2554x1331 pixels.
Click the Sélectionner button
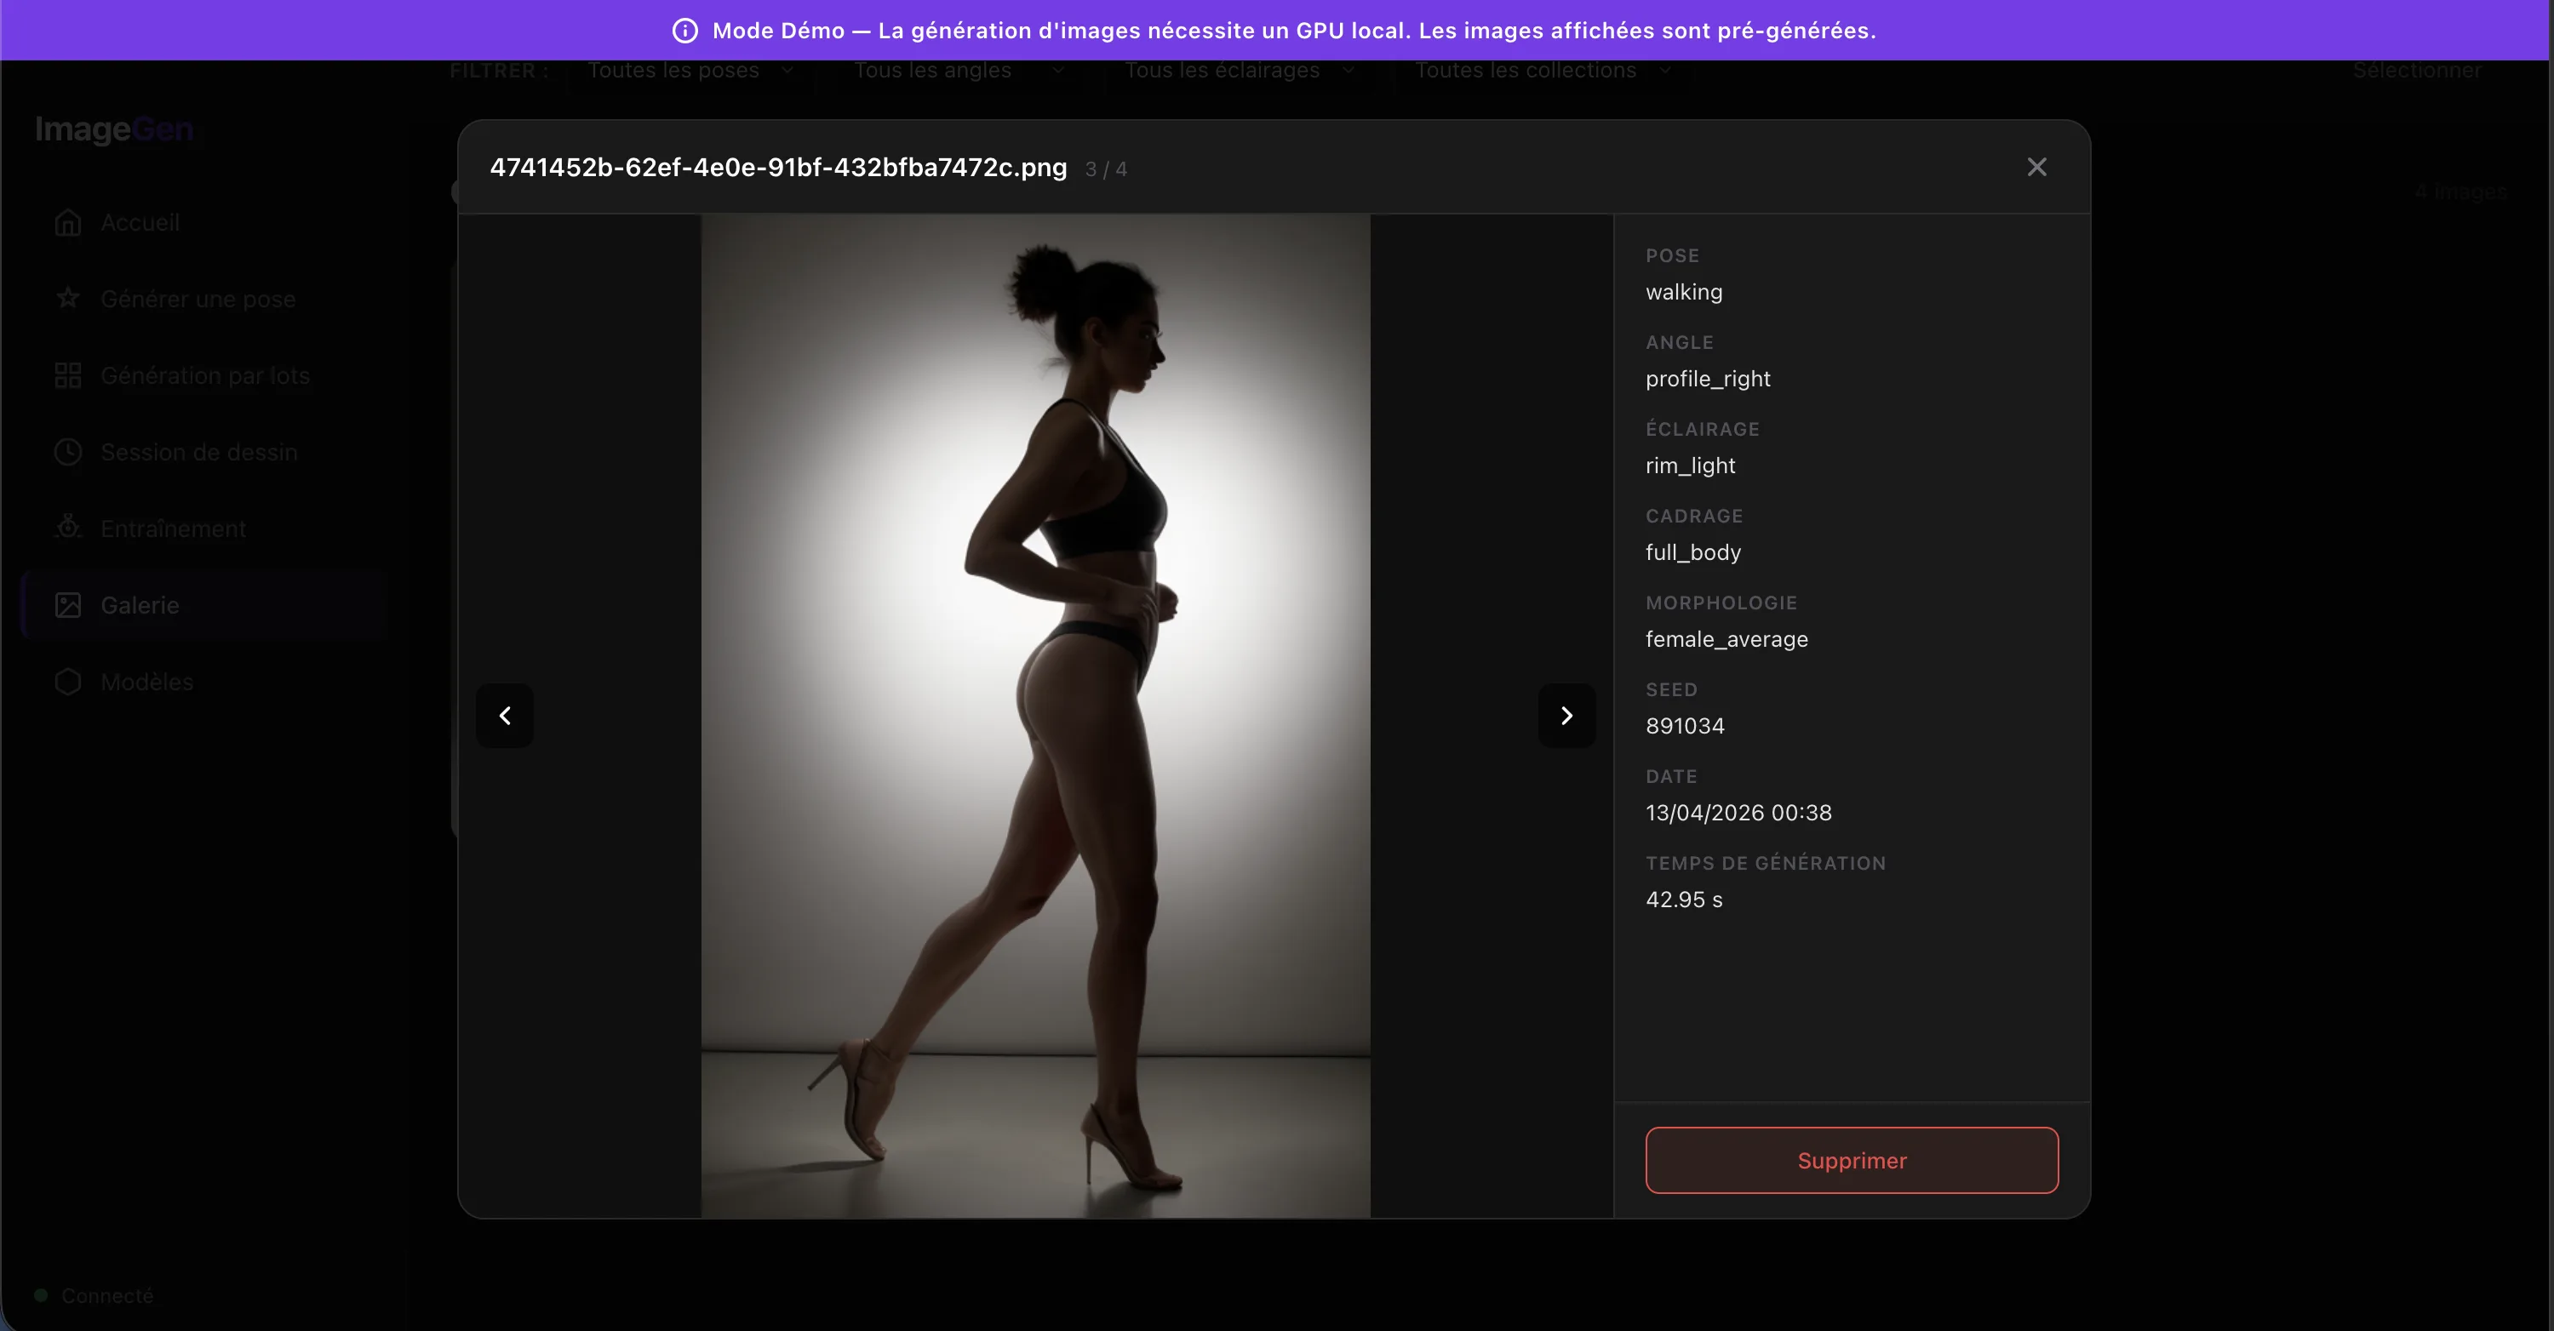click(x=2417, y=71)
